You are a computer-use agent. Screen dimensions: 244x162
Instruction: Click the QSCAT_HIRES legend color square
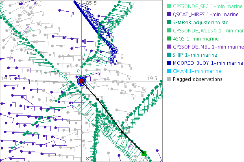tap(169, 15)
